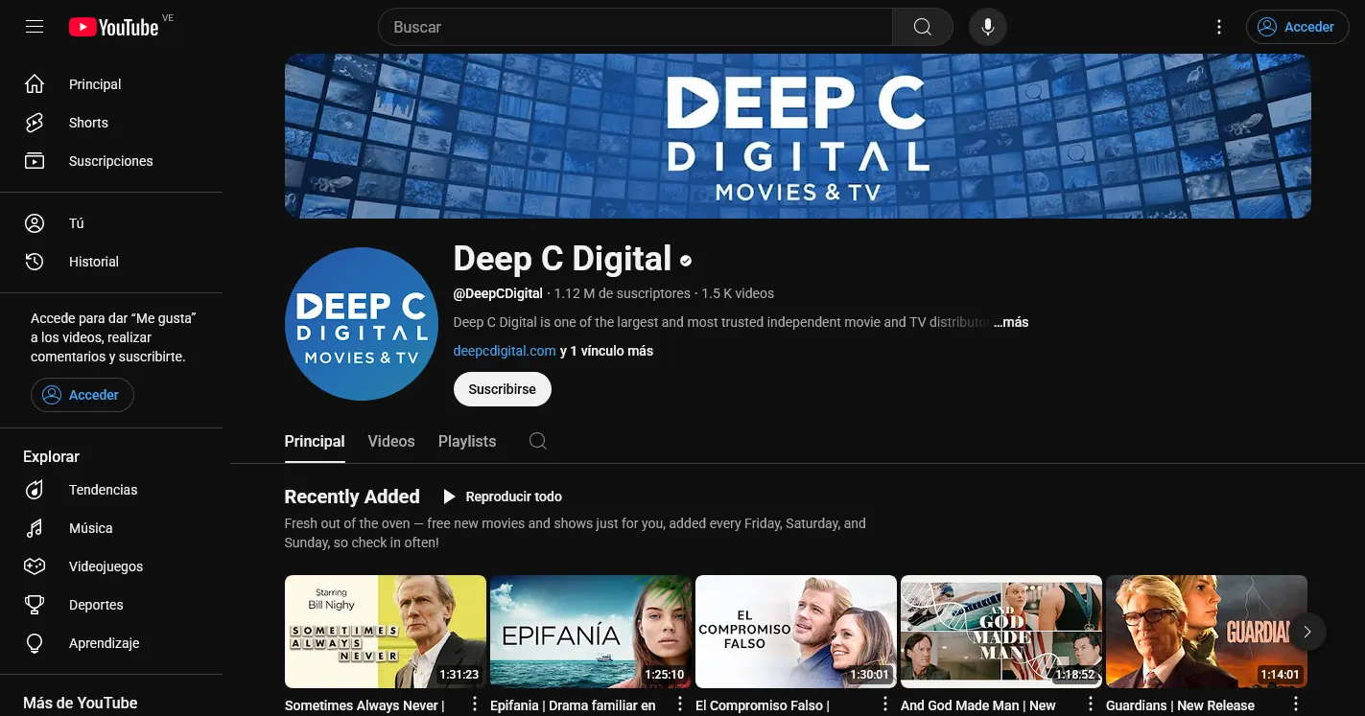The height and width of the screenshot is (716, 1365).
Task: Open the deepcdigital.com link
Action: (x=505, y=351)
